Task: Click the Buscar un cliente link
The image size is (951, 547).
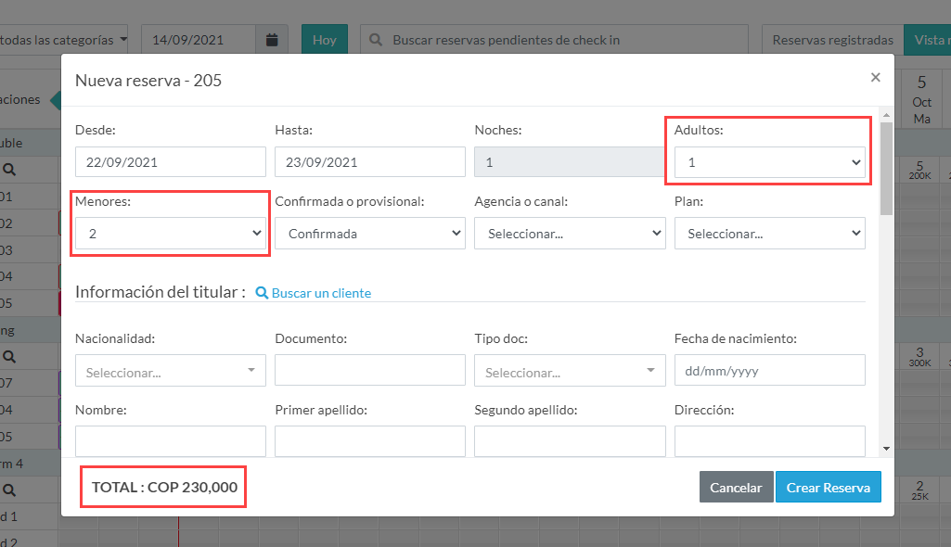Action: tap(321, 293)
